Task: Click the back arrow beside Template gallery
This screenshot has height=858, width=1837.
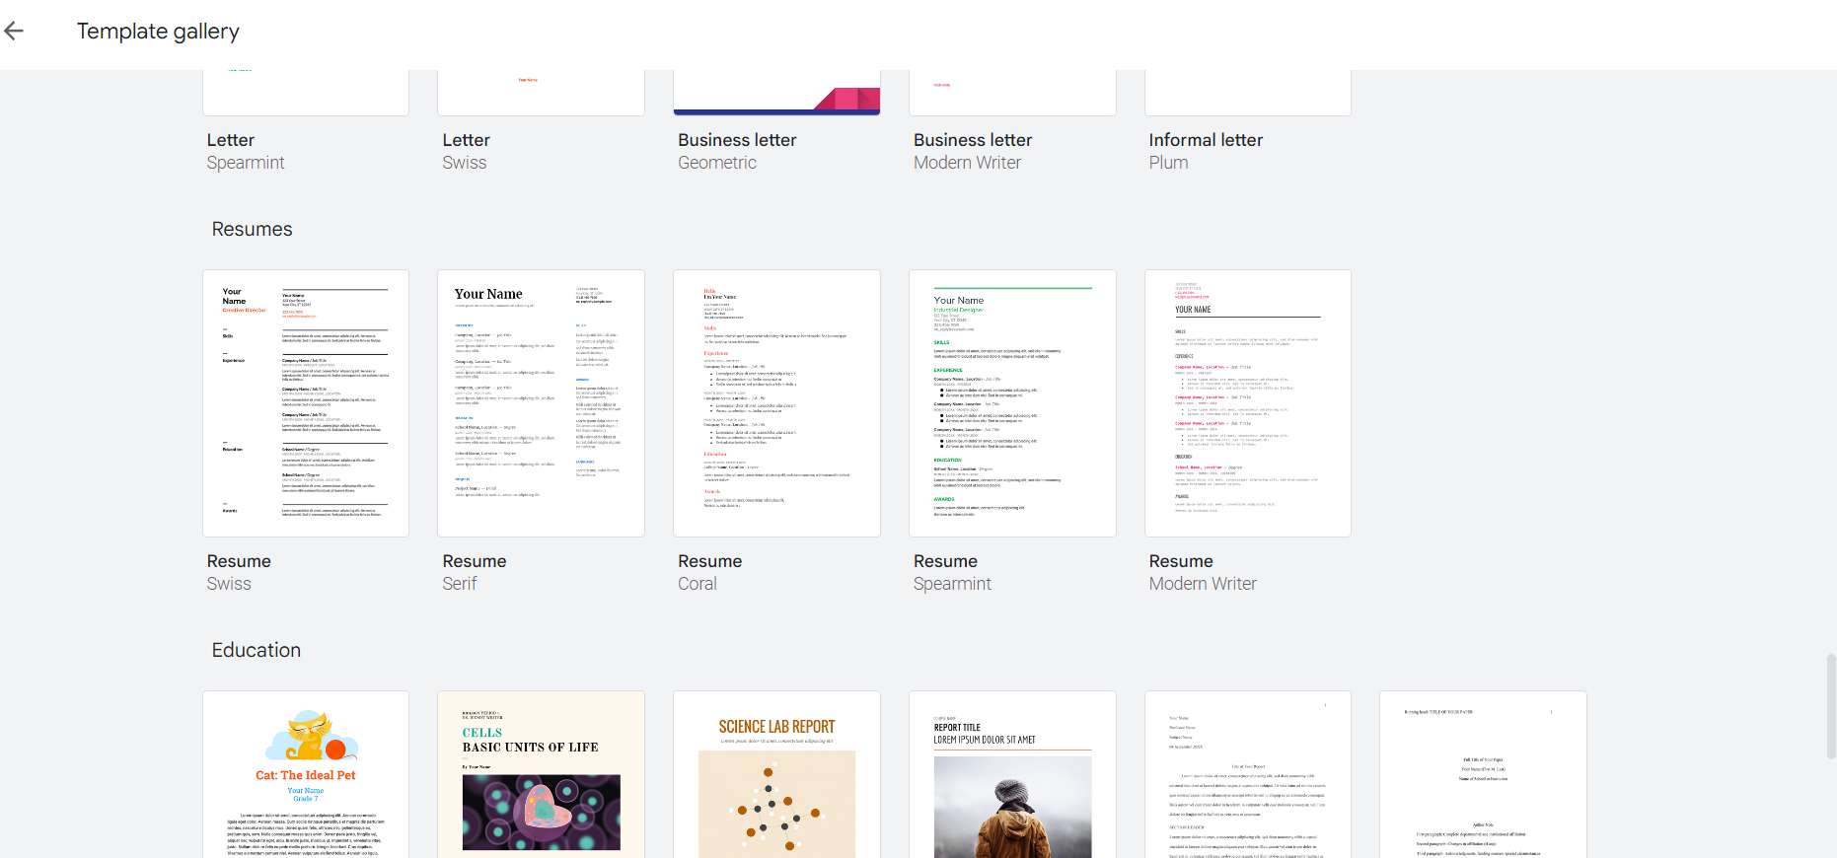Action: pyautogui.click(x=14, y=32)
